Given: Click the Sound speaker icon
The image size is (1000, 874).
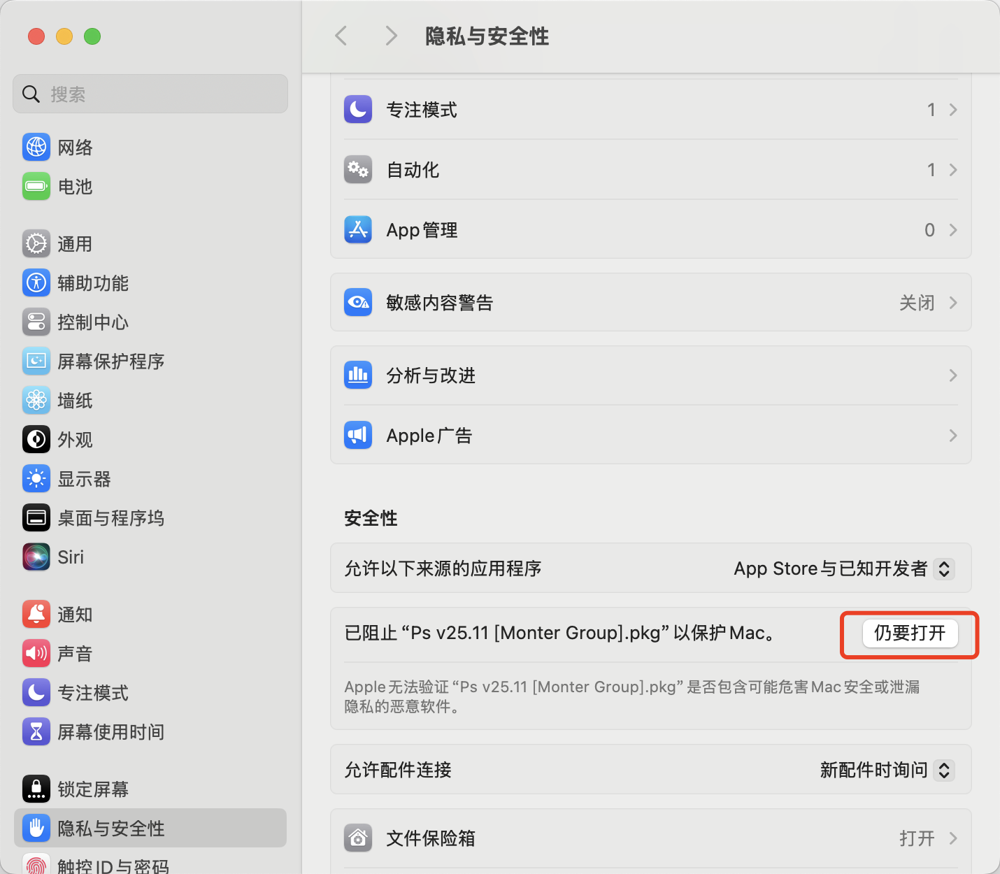Looking at the screenshot, I should [36, 654].
